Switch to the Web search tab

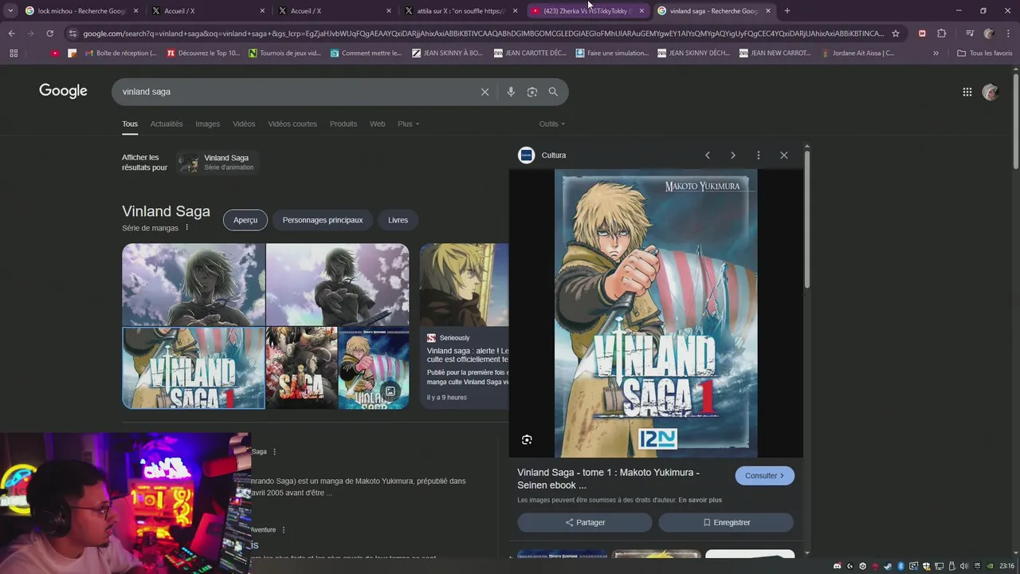point(378,124)
